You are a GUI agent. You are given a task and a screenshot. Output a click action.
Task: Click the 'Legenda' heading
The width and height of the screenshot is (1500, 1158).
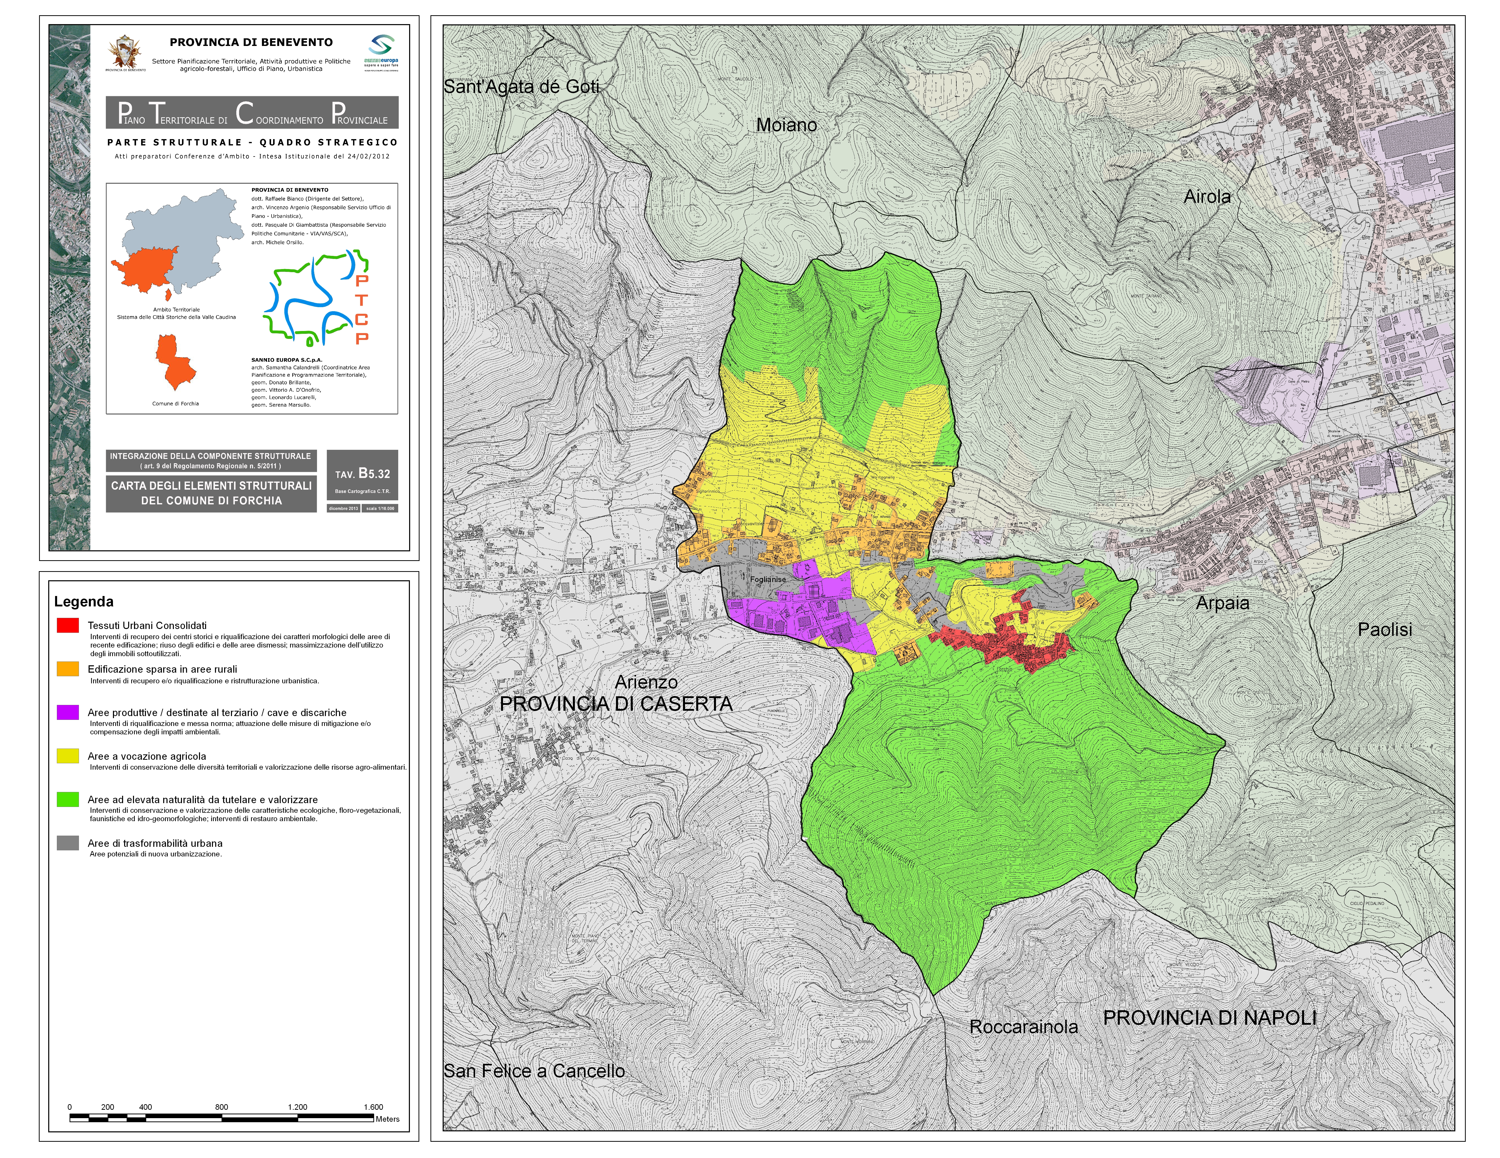pos(84,602)
